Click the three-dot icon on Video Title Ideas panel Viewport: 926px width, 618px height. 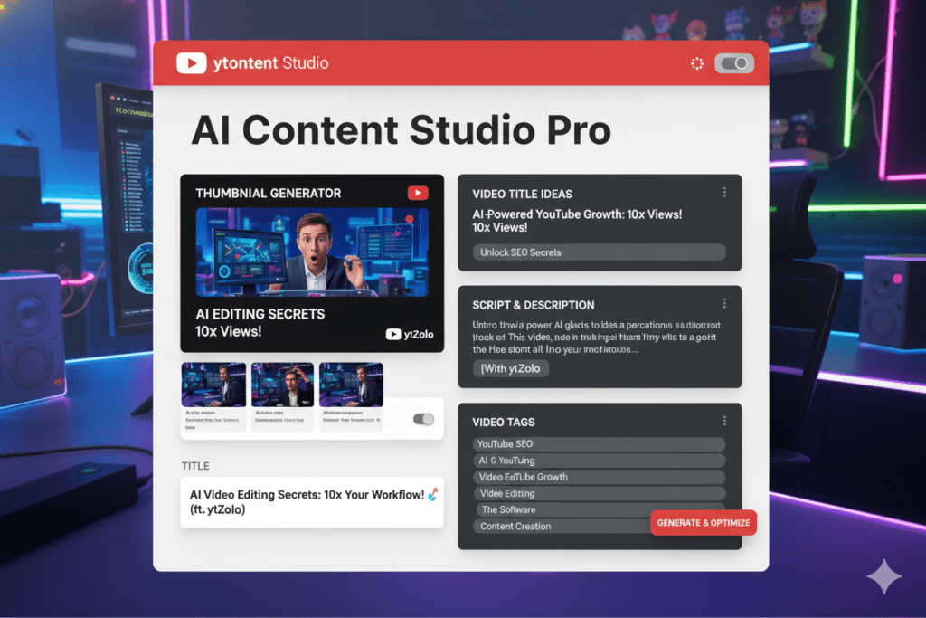723,192
